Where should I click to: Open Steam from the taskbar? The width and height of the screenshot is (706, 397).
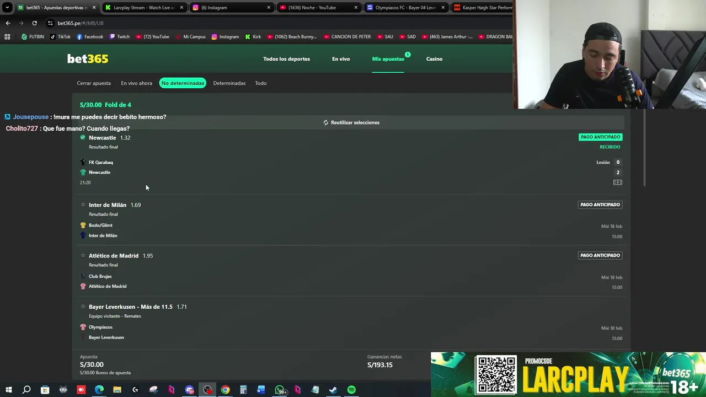(x=333, y=390)
